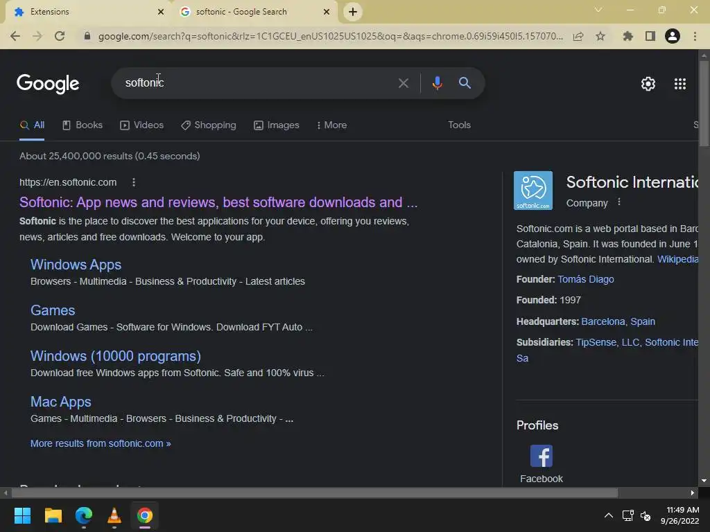The image size is (710, 532).
Task: Open the search Tools options
Action: pos(459,125)
